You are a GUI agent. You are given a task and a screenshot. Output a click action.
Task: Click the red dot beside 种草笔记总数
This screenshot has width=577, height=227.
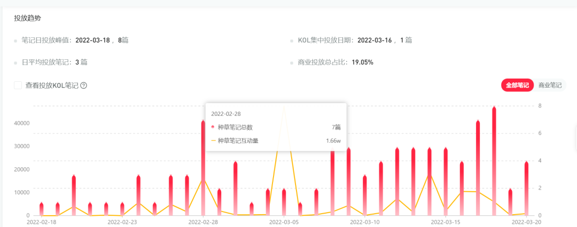click(x=213, y=127)
